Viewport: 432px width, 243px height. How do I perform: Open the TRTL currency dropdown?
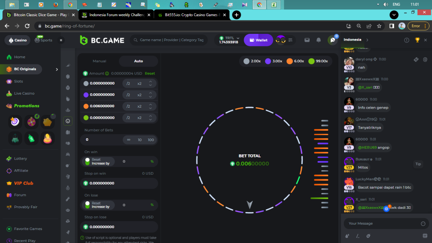point(229,40)
